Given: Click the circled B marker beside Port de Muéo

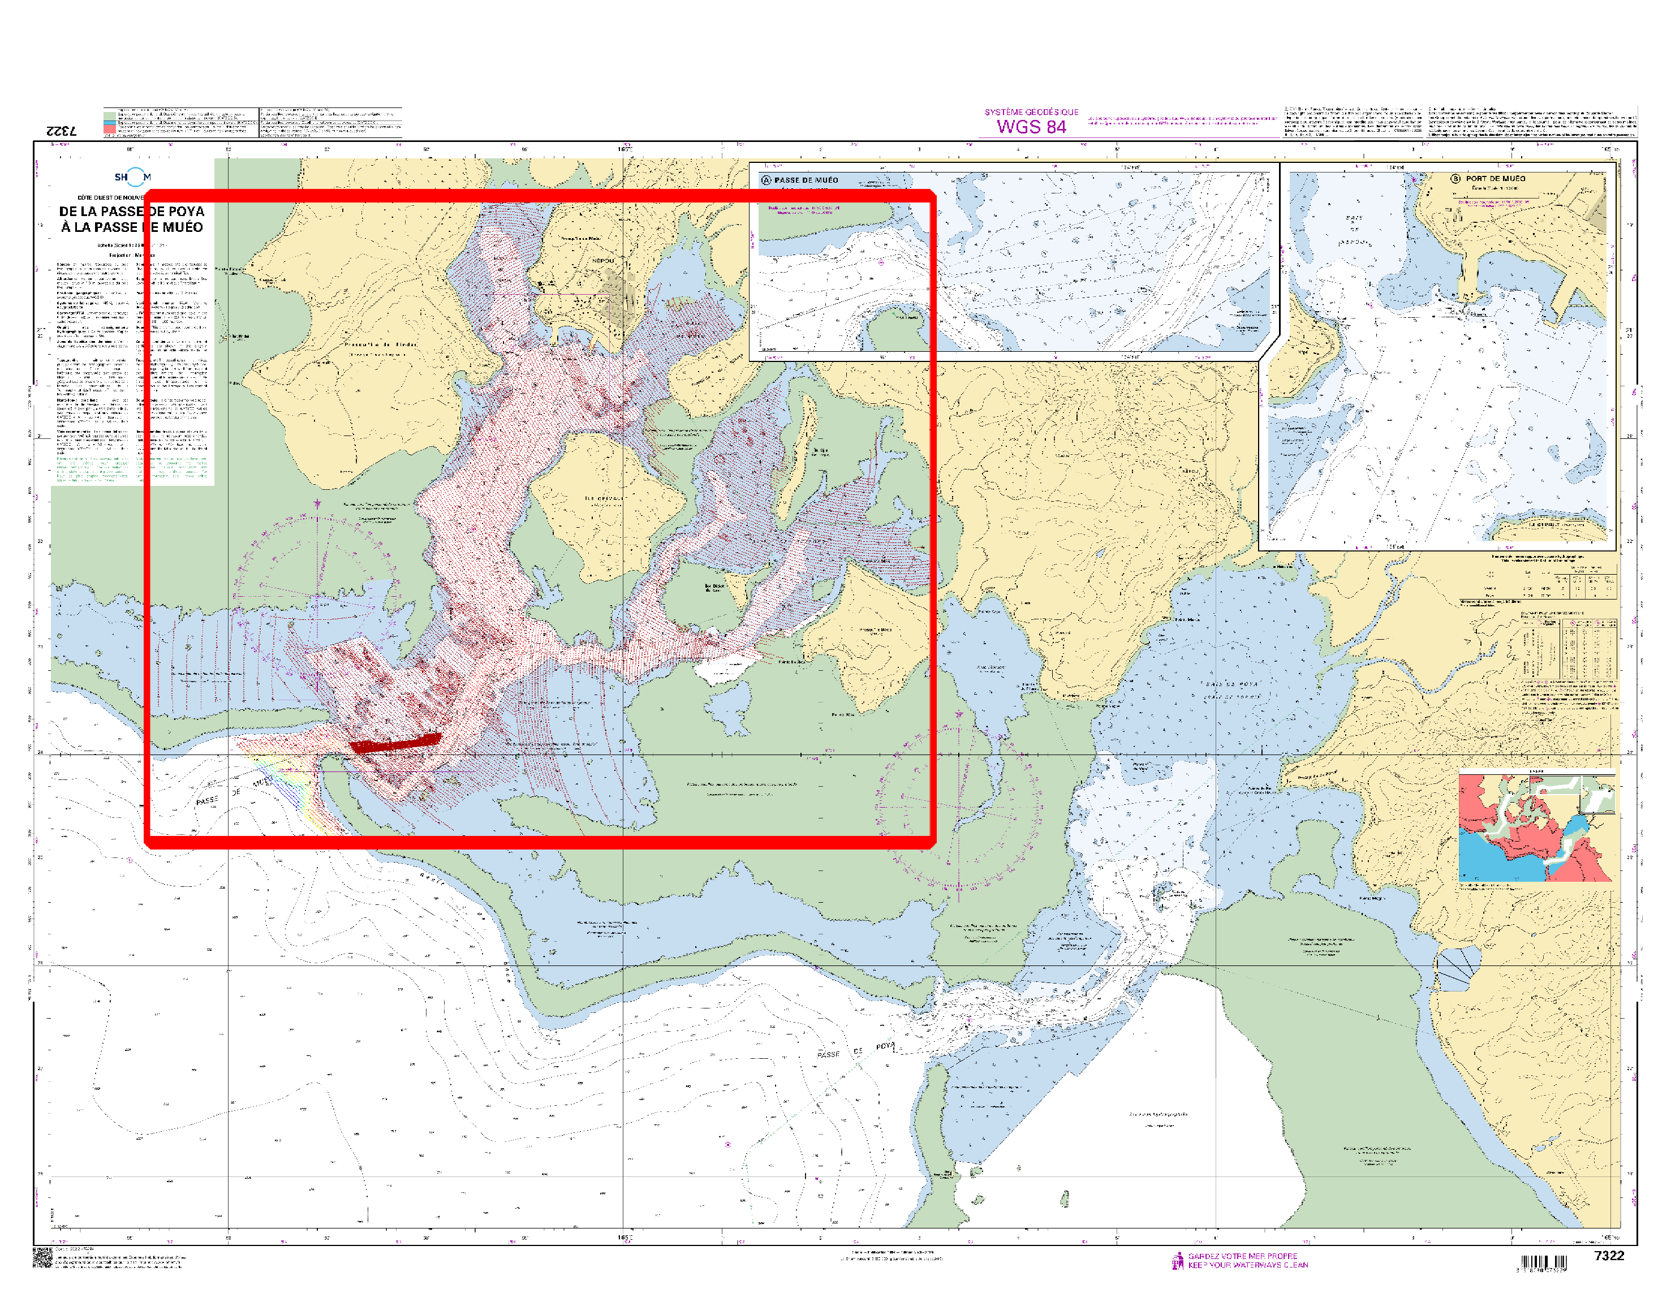Looking at the screenshot, I should [x=1455, y=178].
